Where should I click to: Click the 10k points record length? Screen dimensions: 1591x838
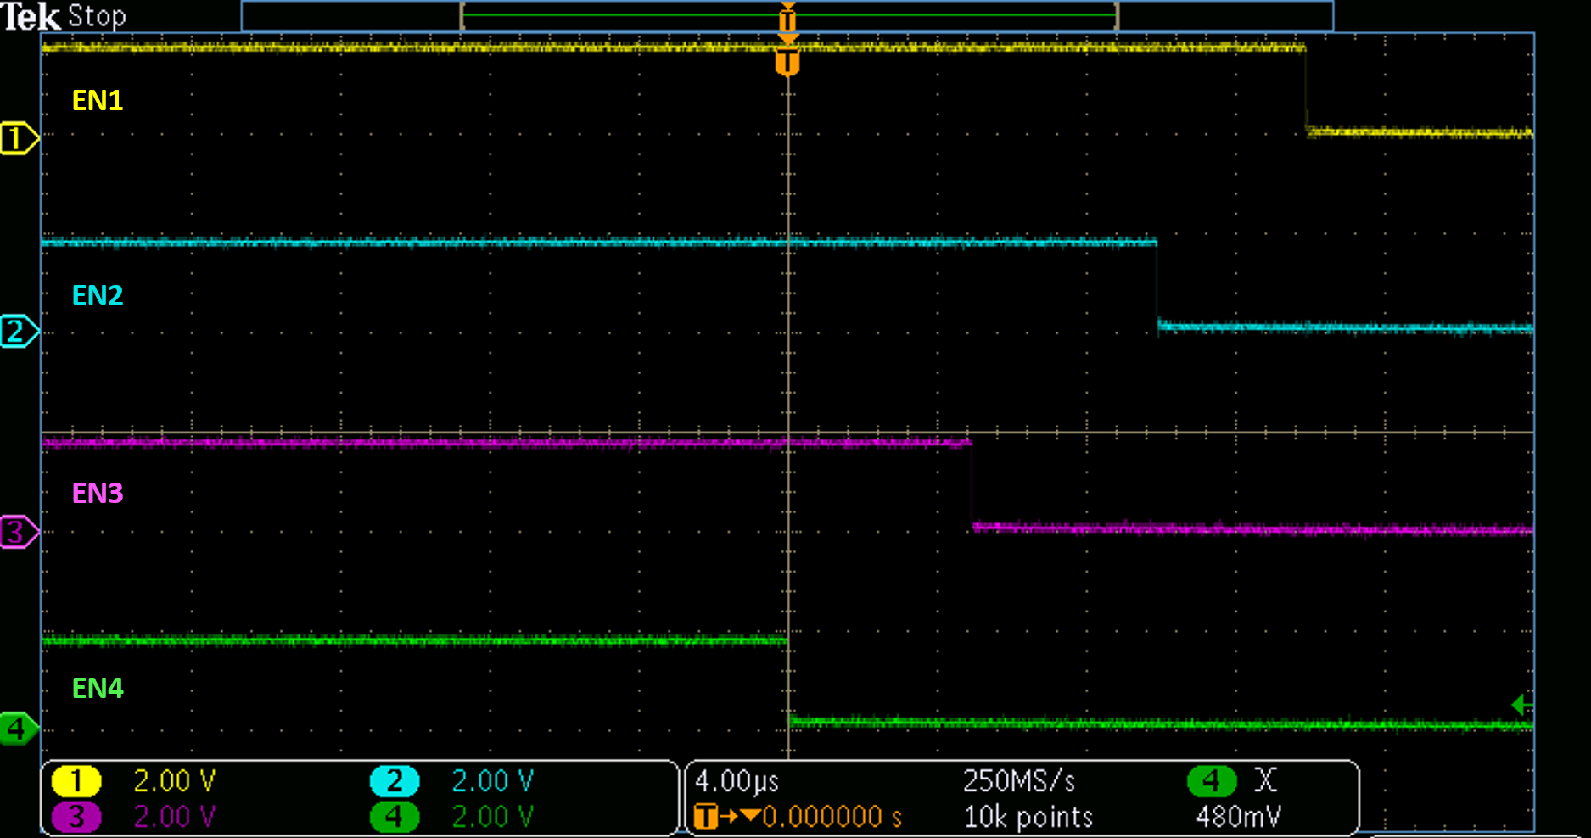click(1028, 817)
